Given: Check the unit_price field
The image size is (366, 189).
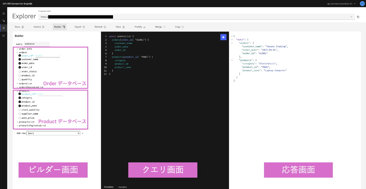Looking at the screenshot, I should (20, 118).
